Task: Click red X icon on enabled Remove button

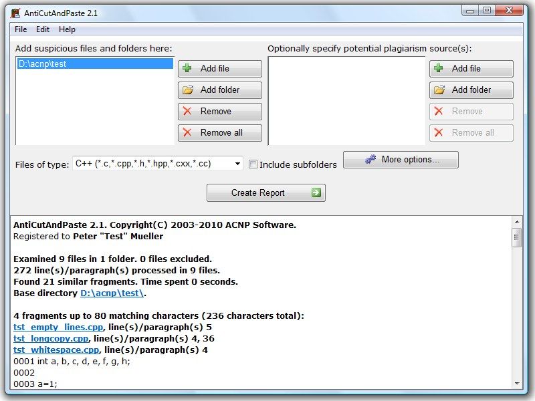Action: point(187,111)
